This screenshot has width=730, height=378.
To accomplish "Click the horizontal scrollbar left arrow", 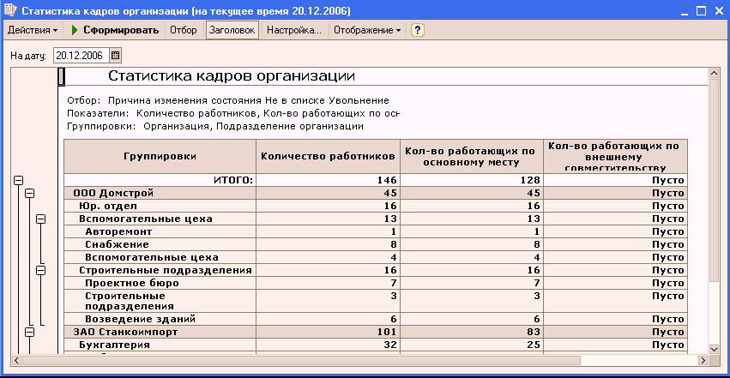I will pos(15,361).
